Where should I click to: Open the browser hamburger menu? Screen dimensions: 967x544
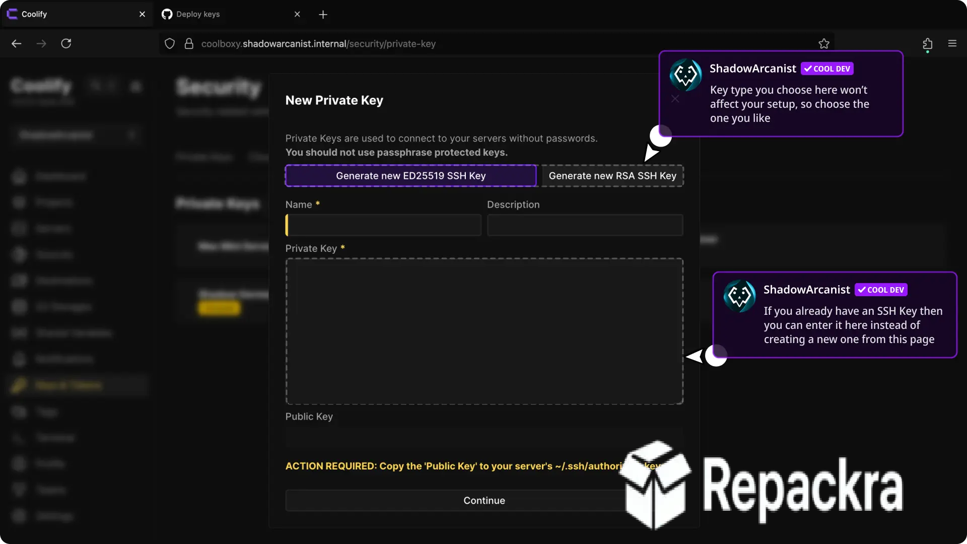[x=952, y=43]
